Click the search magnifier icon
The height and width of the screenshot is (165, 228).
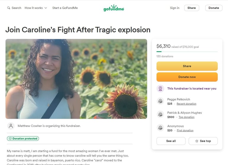click(x=9, y=8)
